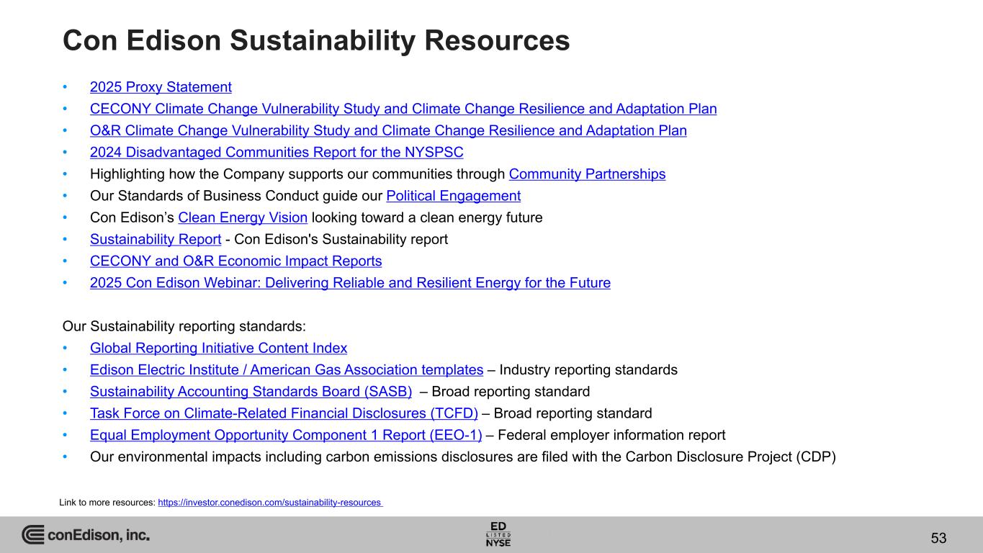The height and width of the screenshot is (553, 983).
Task: Open the EEO-1 Report link
Action: pos(285,435)
